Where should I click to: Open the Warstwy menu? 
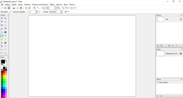click(x=27, y=5)
